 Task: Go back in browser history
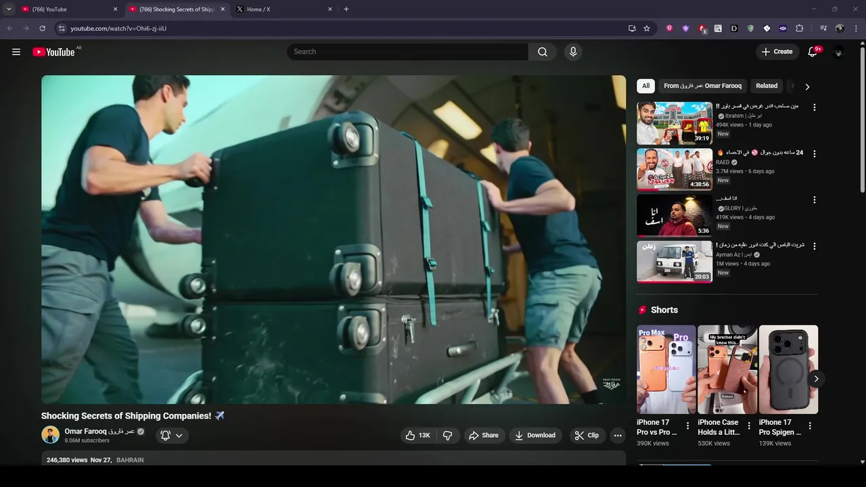(x=9, y=28)
